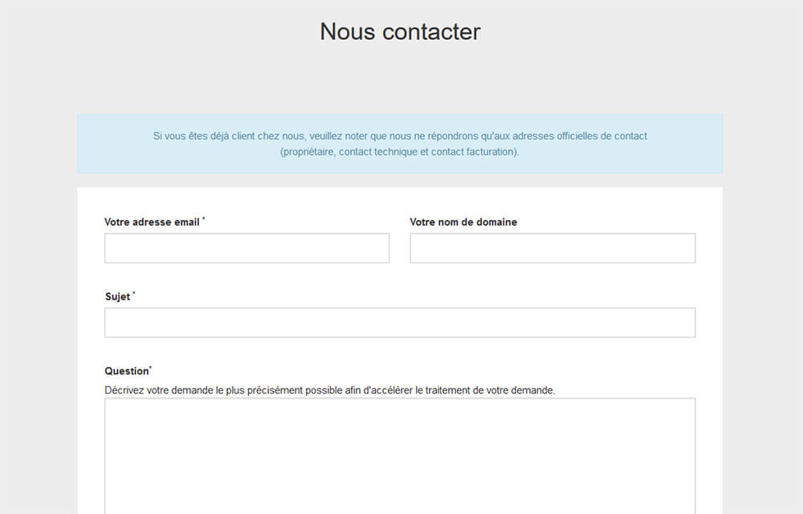Screen dimensions: 803x514
Task: Click the "Sujet" input field
Action: 399,322
